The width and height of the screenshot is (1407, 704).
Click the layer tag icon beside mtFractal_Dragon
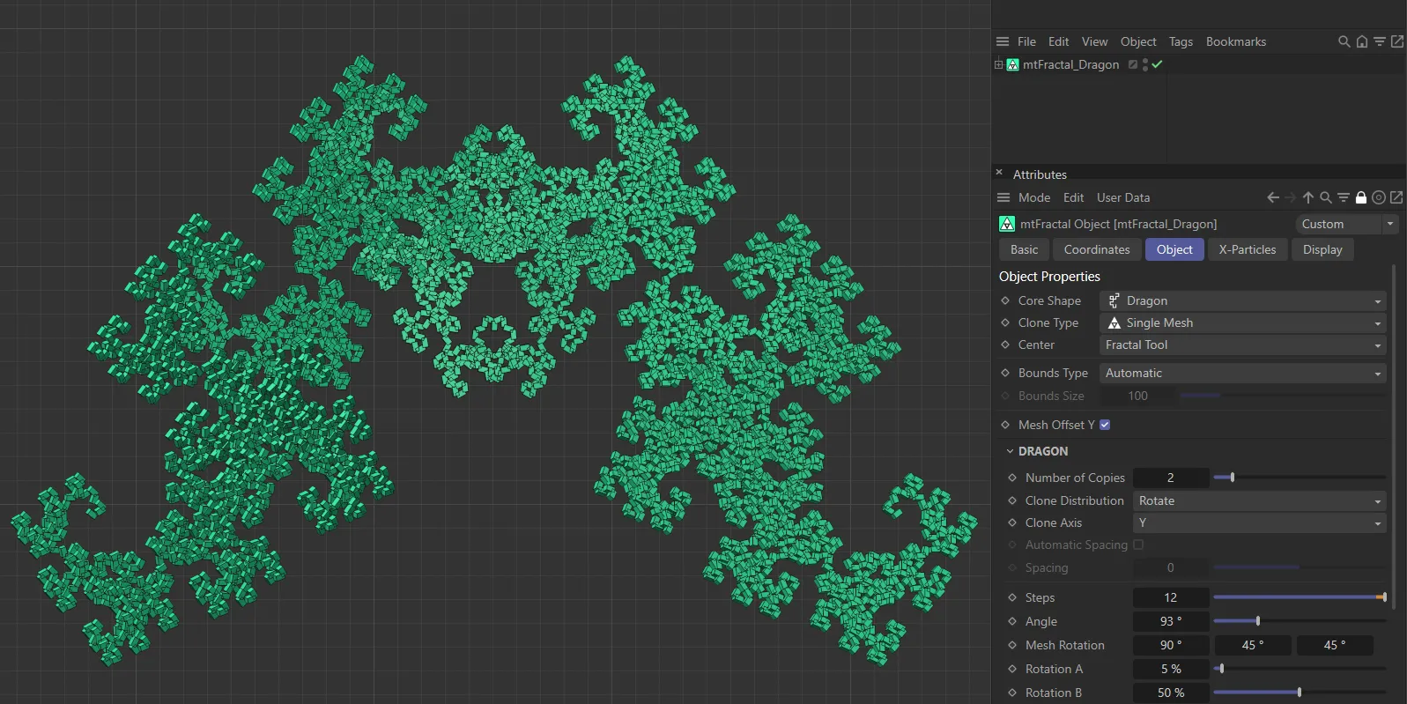[1133, 64]
